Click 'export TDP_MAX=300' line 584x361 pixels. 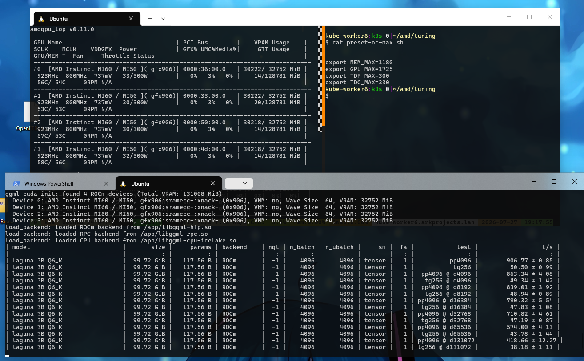357,76
